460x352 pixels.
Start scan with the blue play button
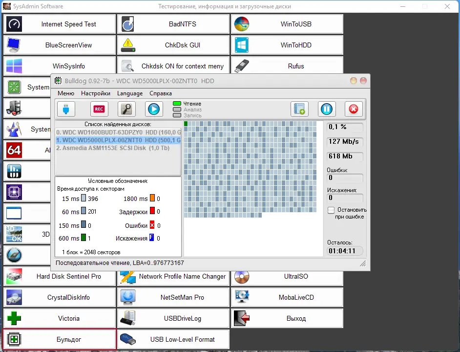tap(154, 109)
